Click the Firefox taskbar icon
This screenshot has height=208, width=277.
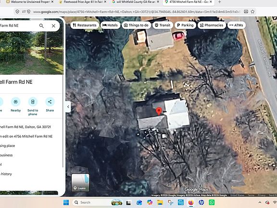(x=191, y=202)
